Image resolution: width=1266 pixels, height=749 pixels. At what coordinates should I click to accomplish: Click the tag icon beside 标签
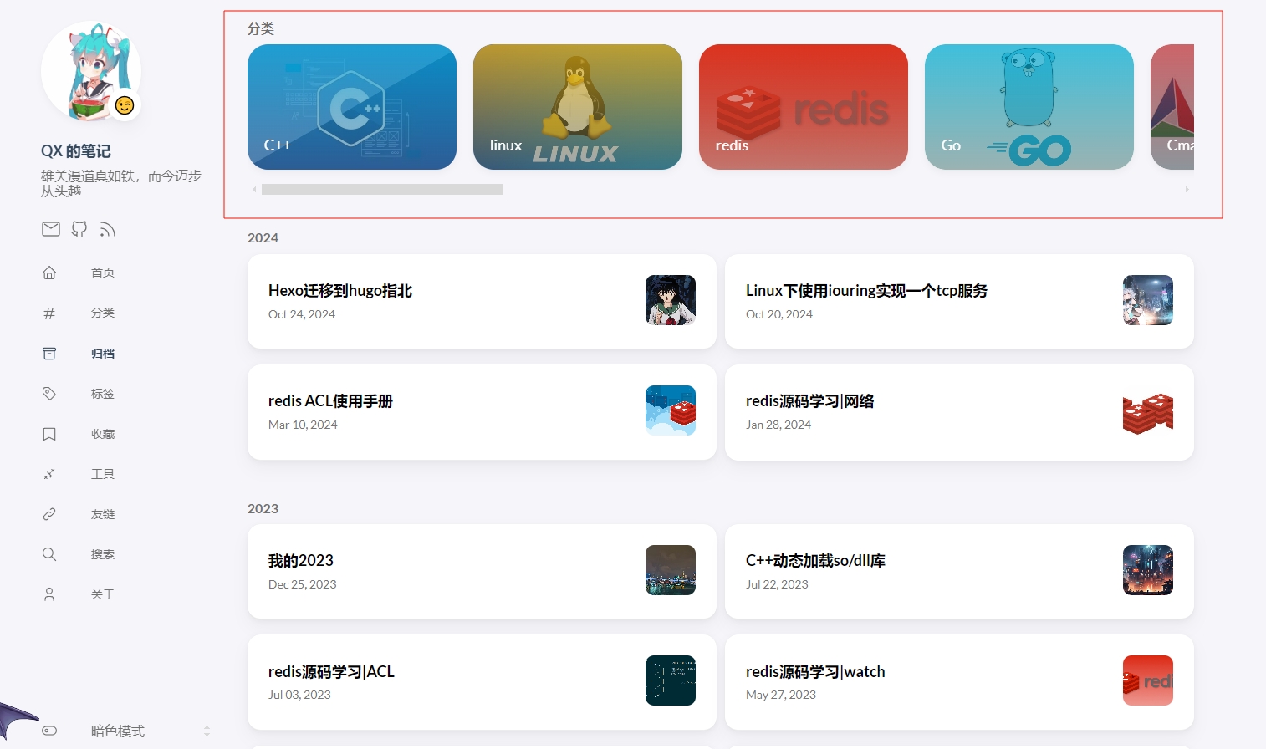(49, 394)
